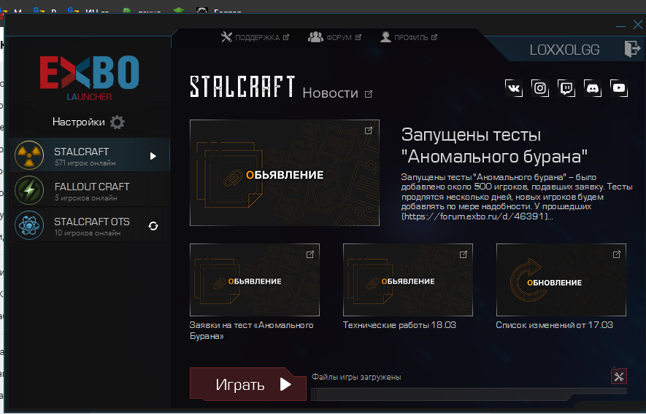The width and height of the screenshot is (646, 414).
Task: Select STALCRAFT OTS atom icon
Action: 29,225
